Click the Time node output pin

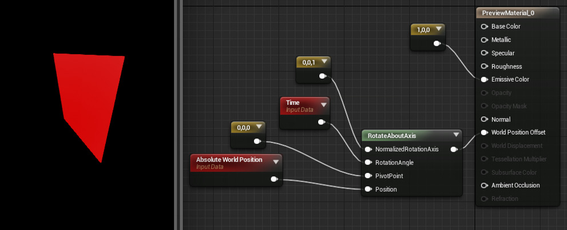tap(322, 122)
